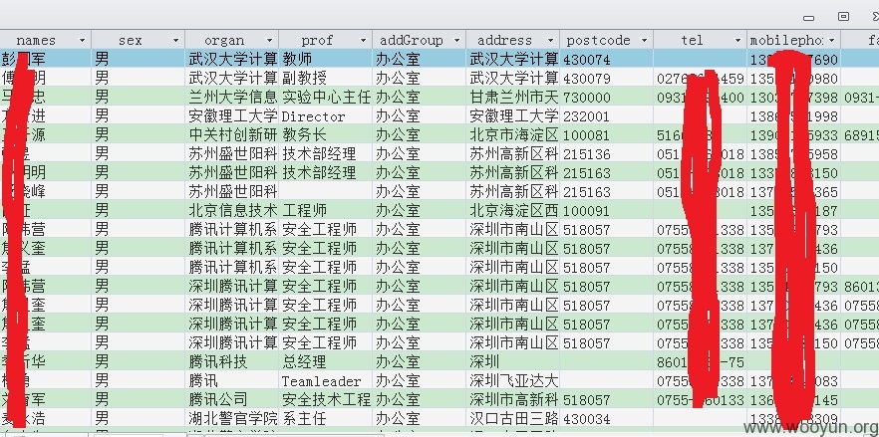Viewport: 879px width, 437px height.
Task: Select the sex cell 男 in the 总经理 row
Action: point(138,362)
